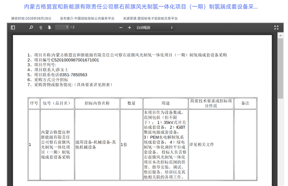
Task: Click 来源渠道:滙招标电子招投标交易平台 text
Action: pyautogui.click(x=150, y=18)
